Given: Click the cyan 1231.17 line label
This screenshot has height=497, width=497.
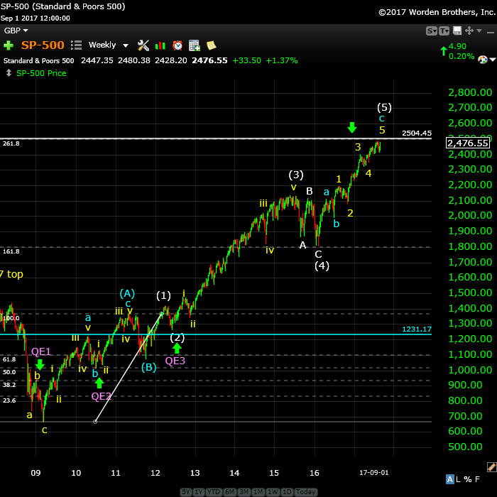Looking at the screenshot, I should point(417,329).
